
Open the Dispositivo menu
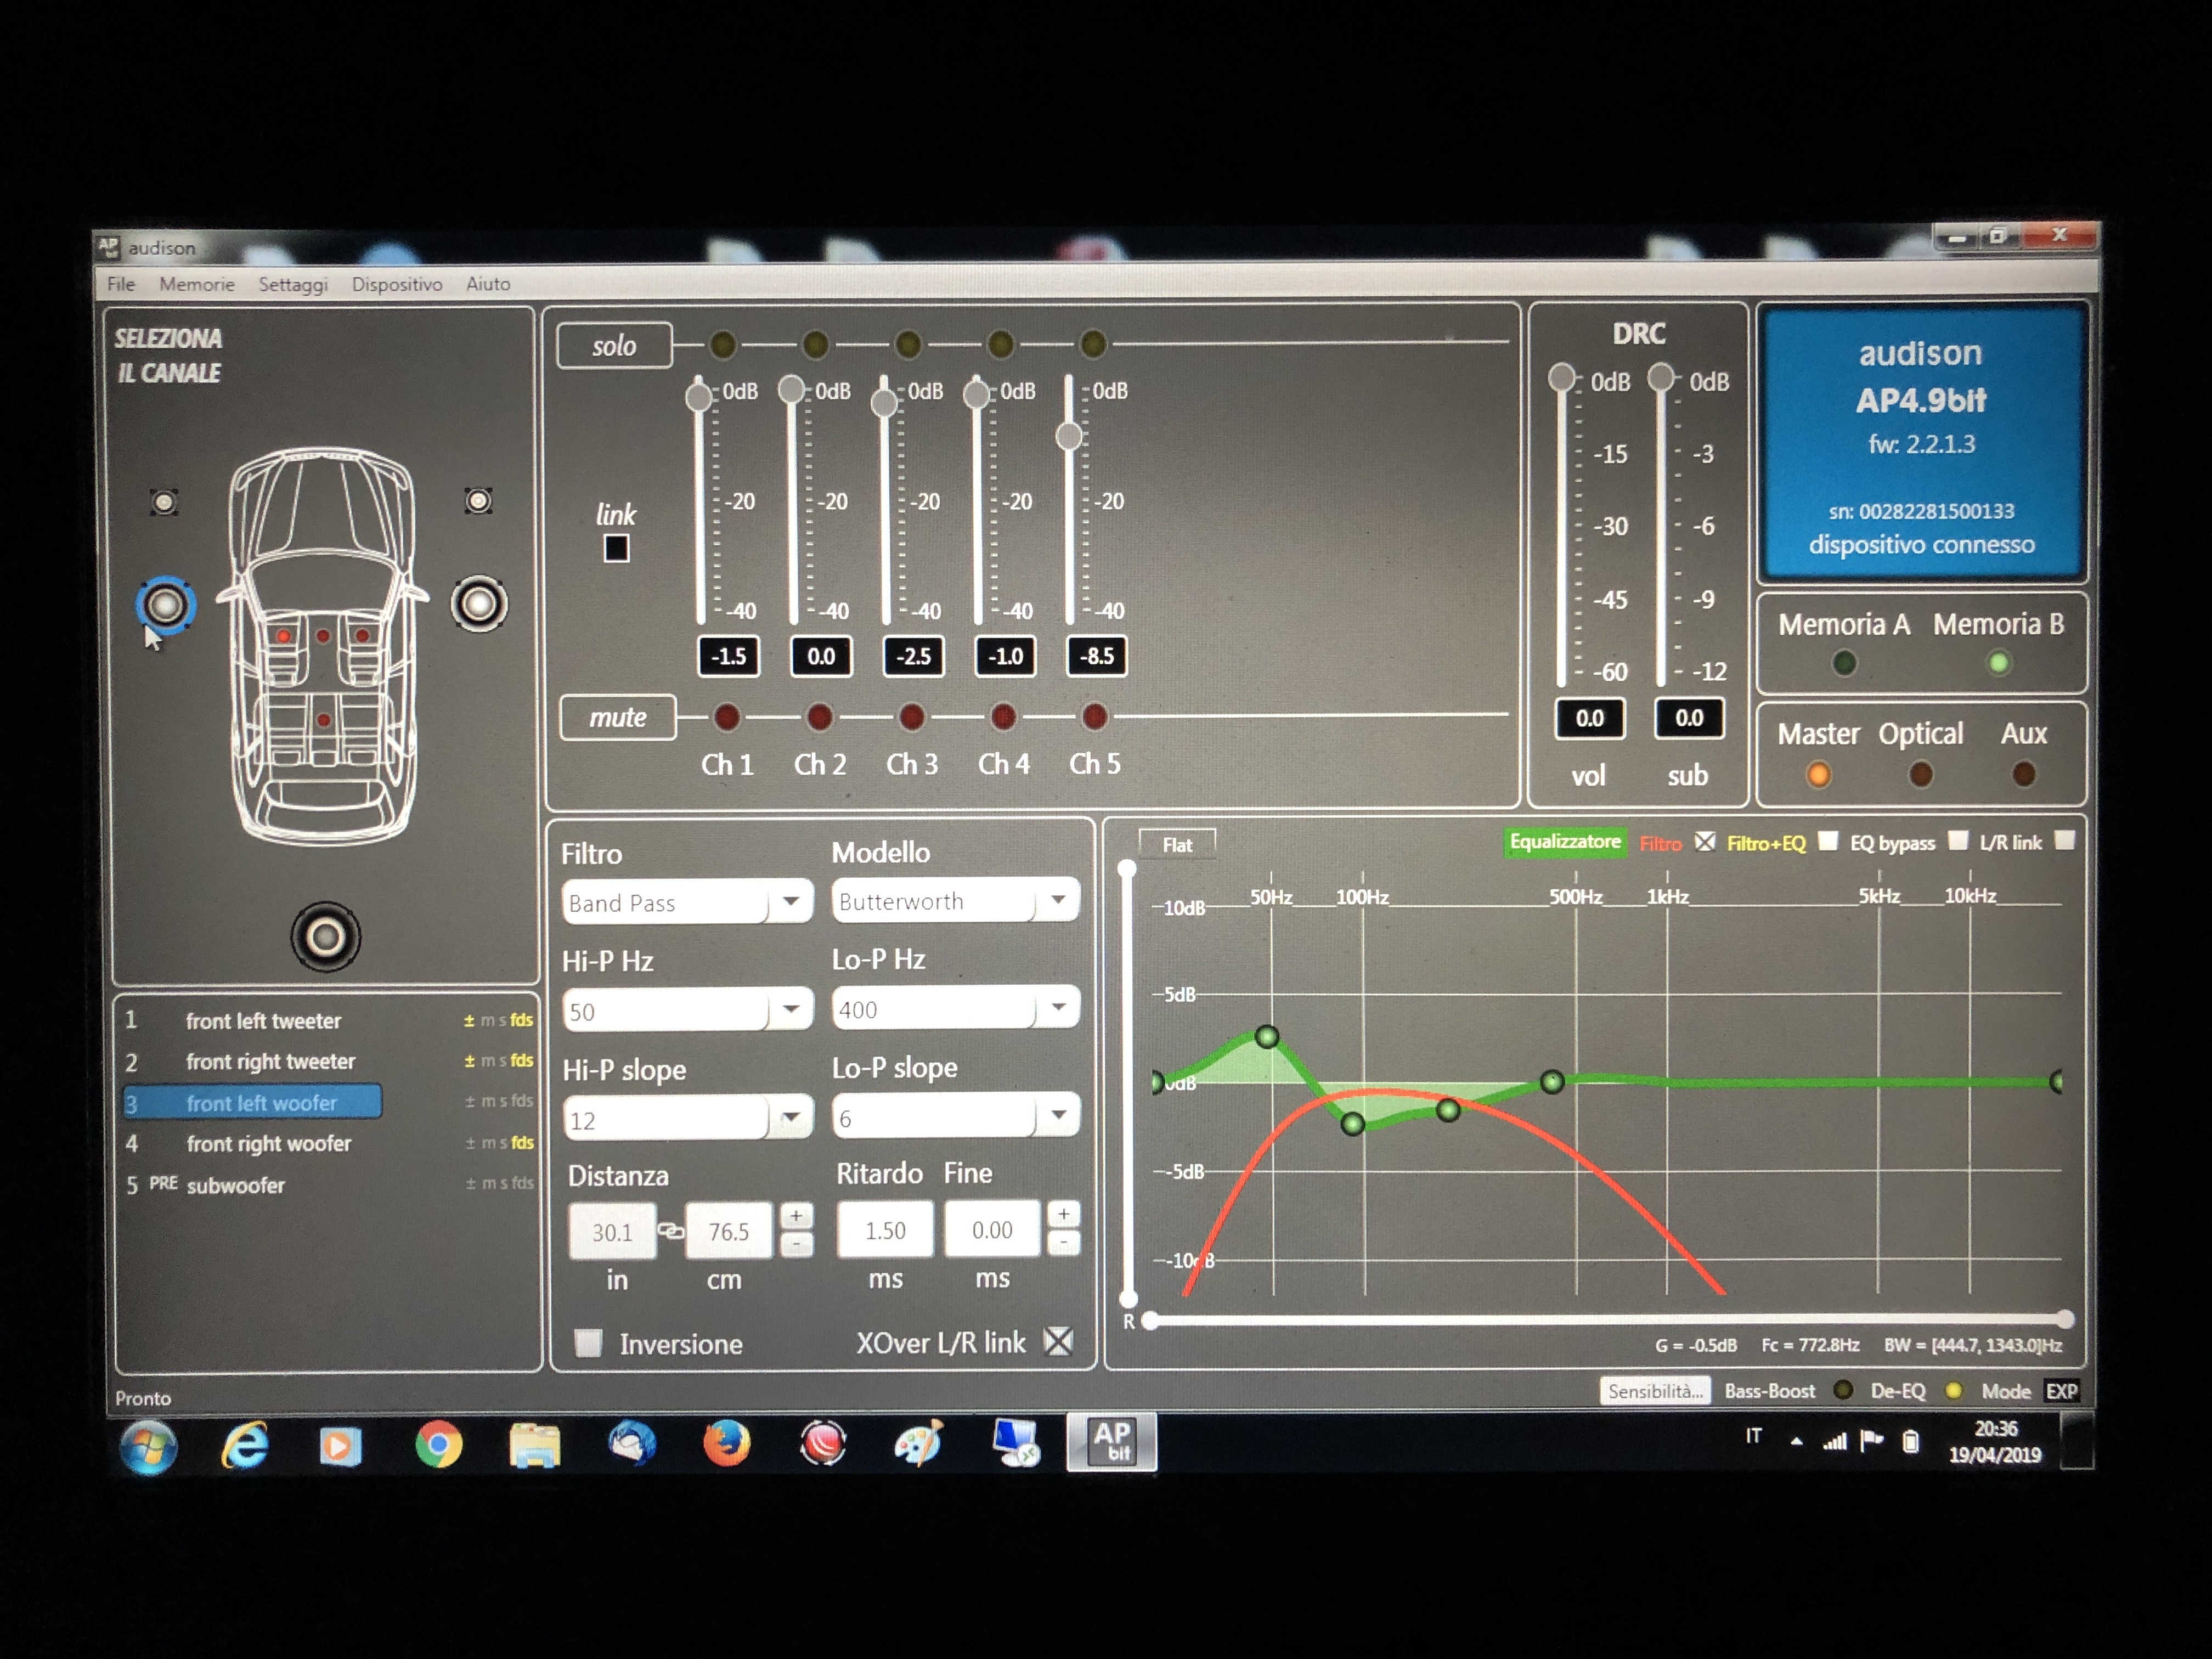(397, 285)
